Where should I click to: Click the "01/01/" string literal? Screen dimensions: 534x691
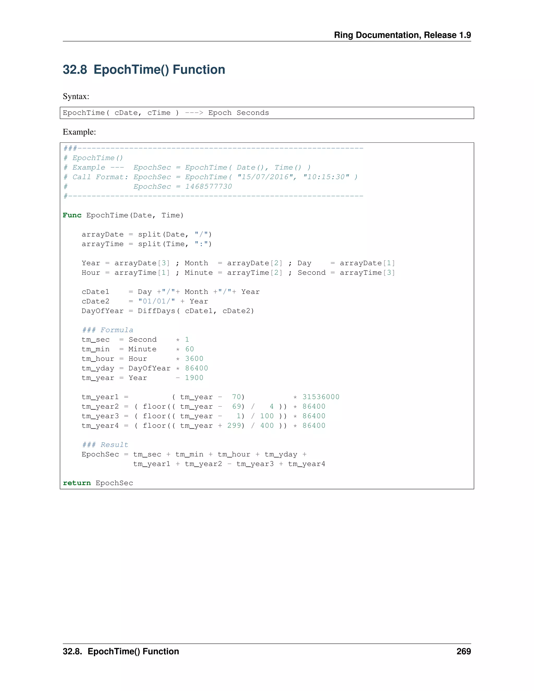[156, 301]
